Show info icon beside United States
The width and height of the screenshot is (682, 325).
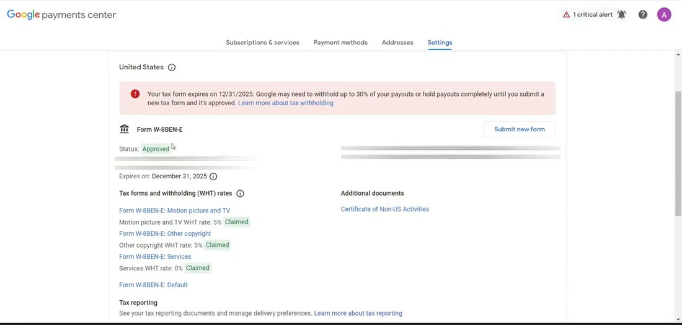click(172, 67)
